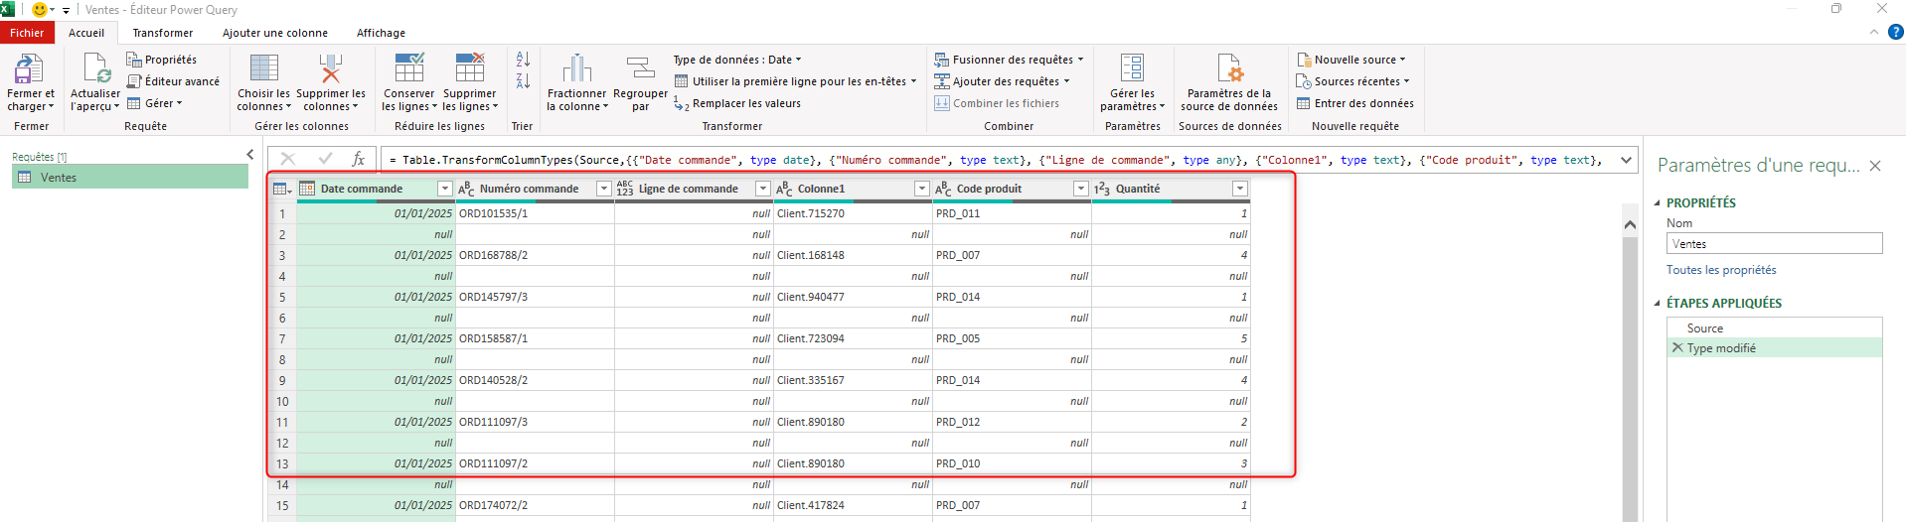Image resolution: width=1906 pixels, height=522 pixels.
Task: Open Ajouter des requêtes dropdown
Action: click(1002, 81)
